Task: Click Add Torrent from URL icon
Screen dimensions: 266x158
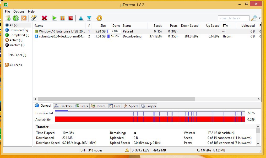Action: click(16, 18)
